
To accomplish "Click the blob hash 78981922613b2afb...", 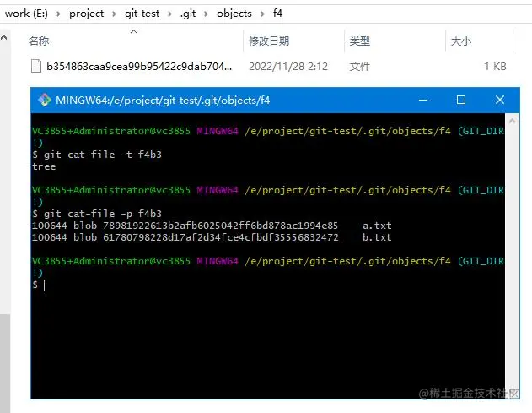I will (221, 226).
